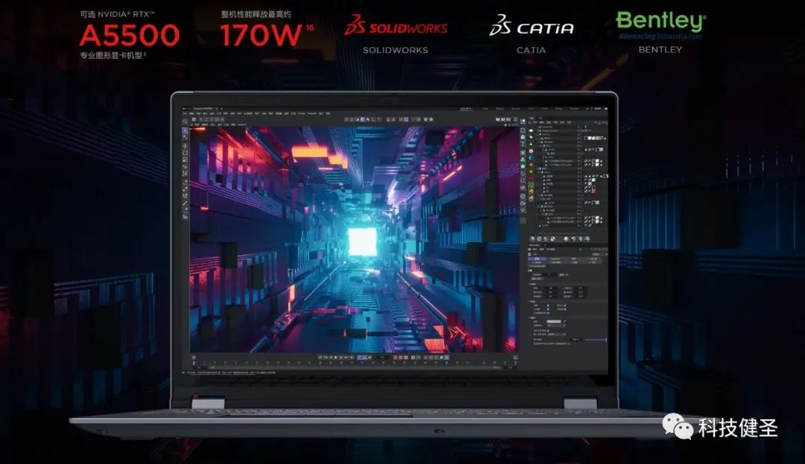Add a Text object using T icon
Screen dimensions: 805x464
pyautogui.click(x=523, y=144)
